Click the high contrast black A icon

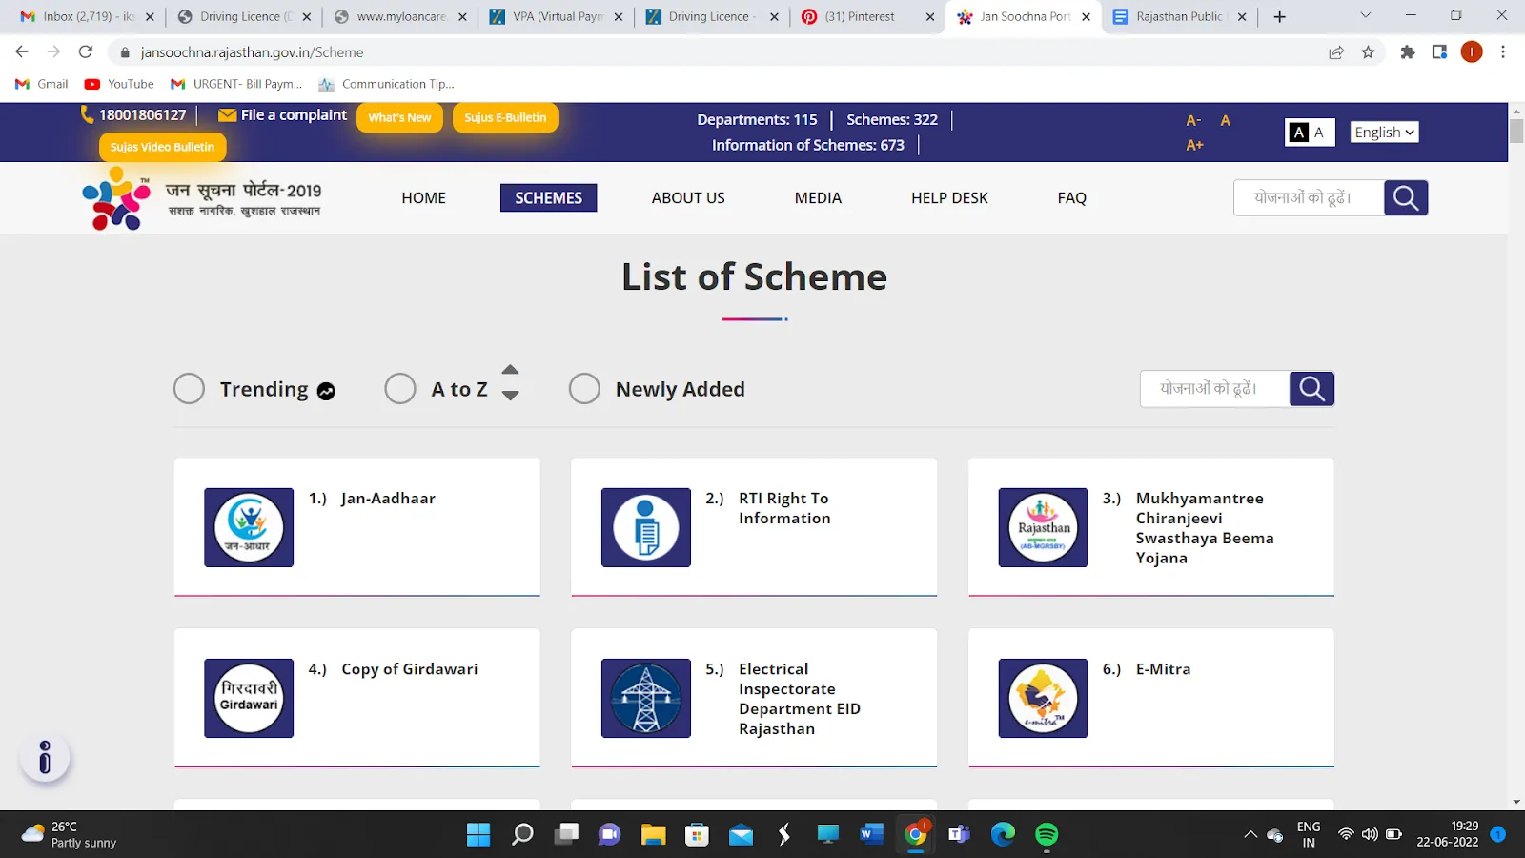coord(1298,133)
